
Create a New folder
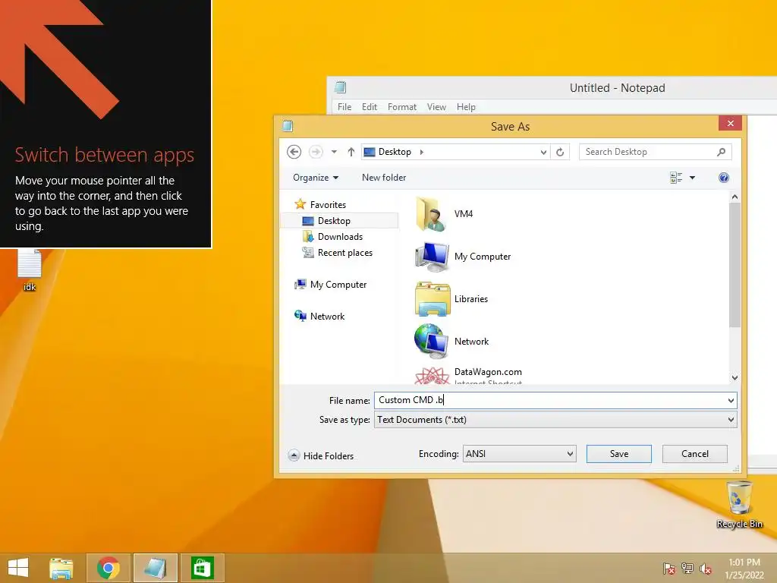(383, 178)
